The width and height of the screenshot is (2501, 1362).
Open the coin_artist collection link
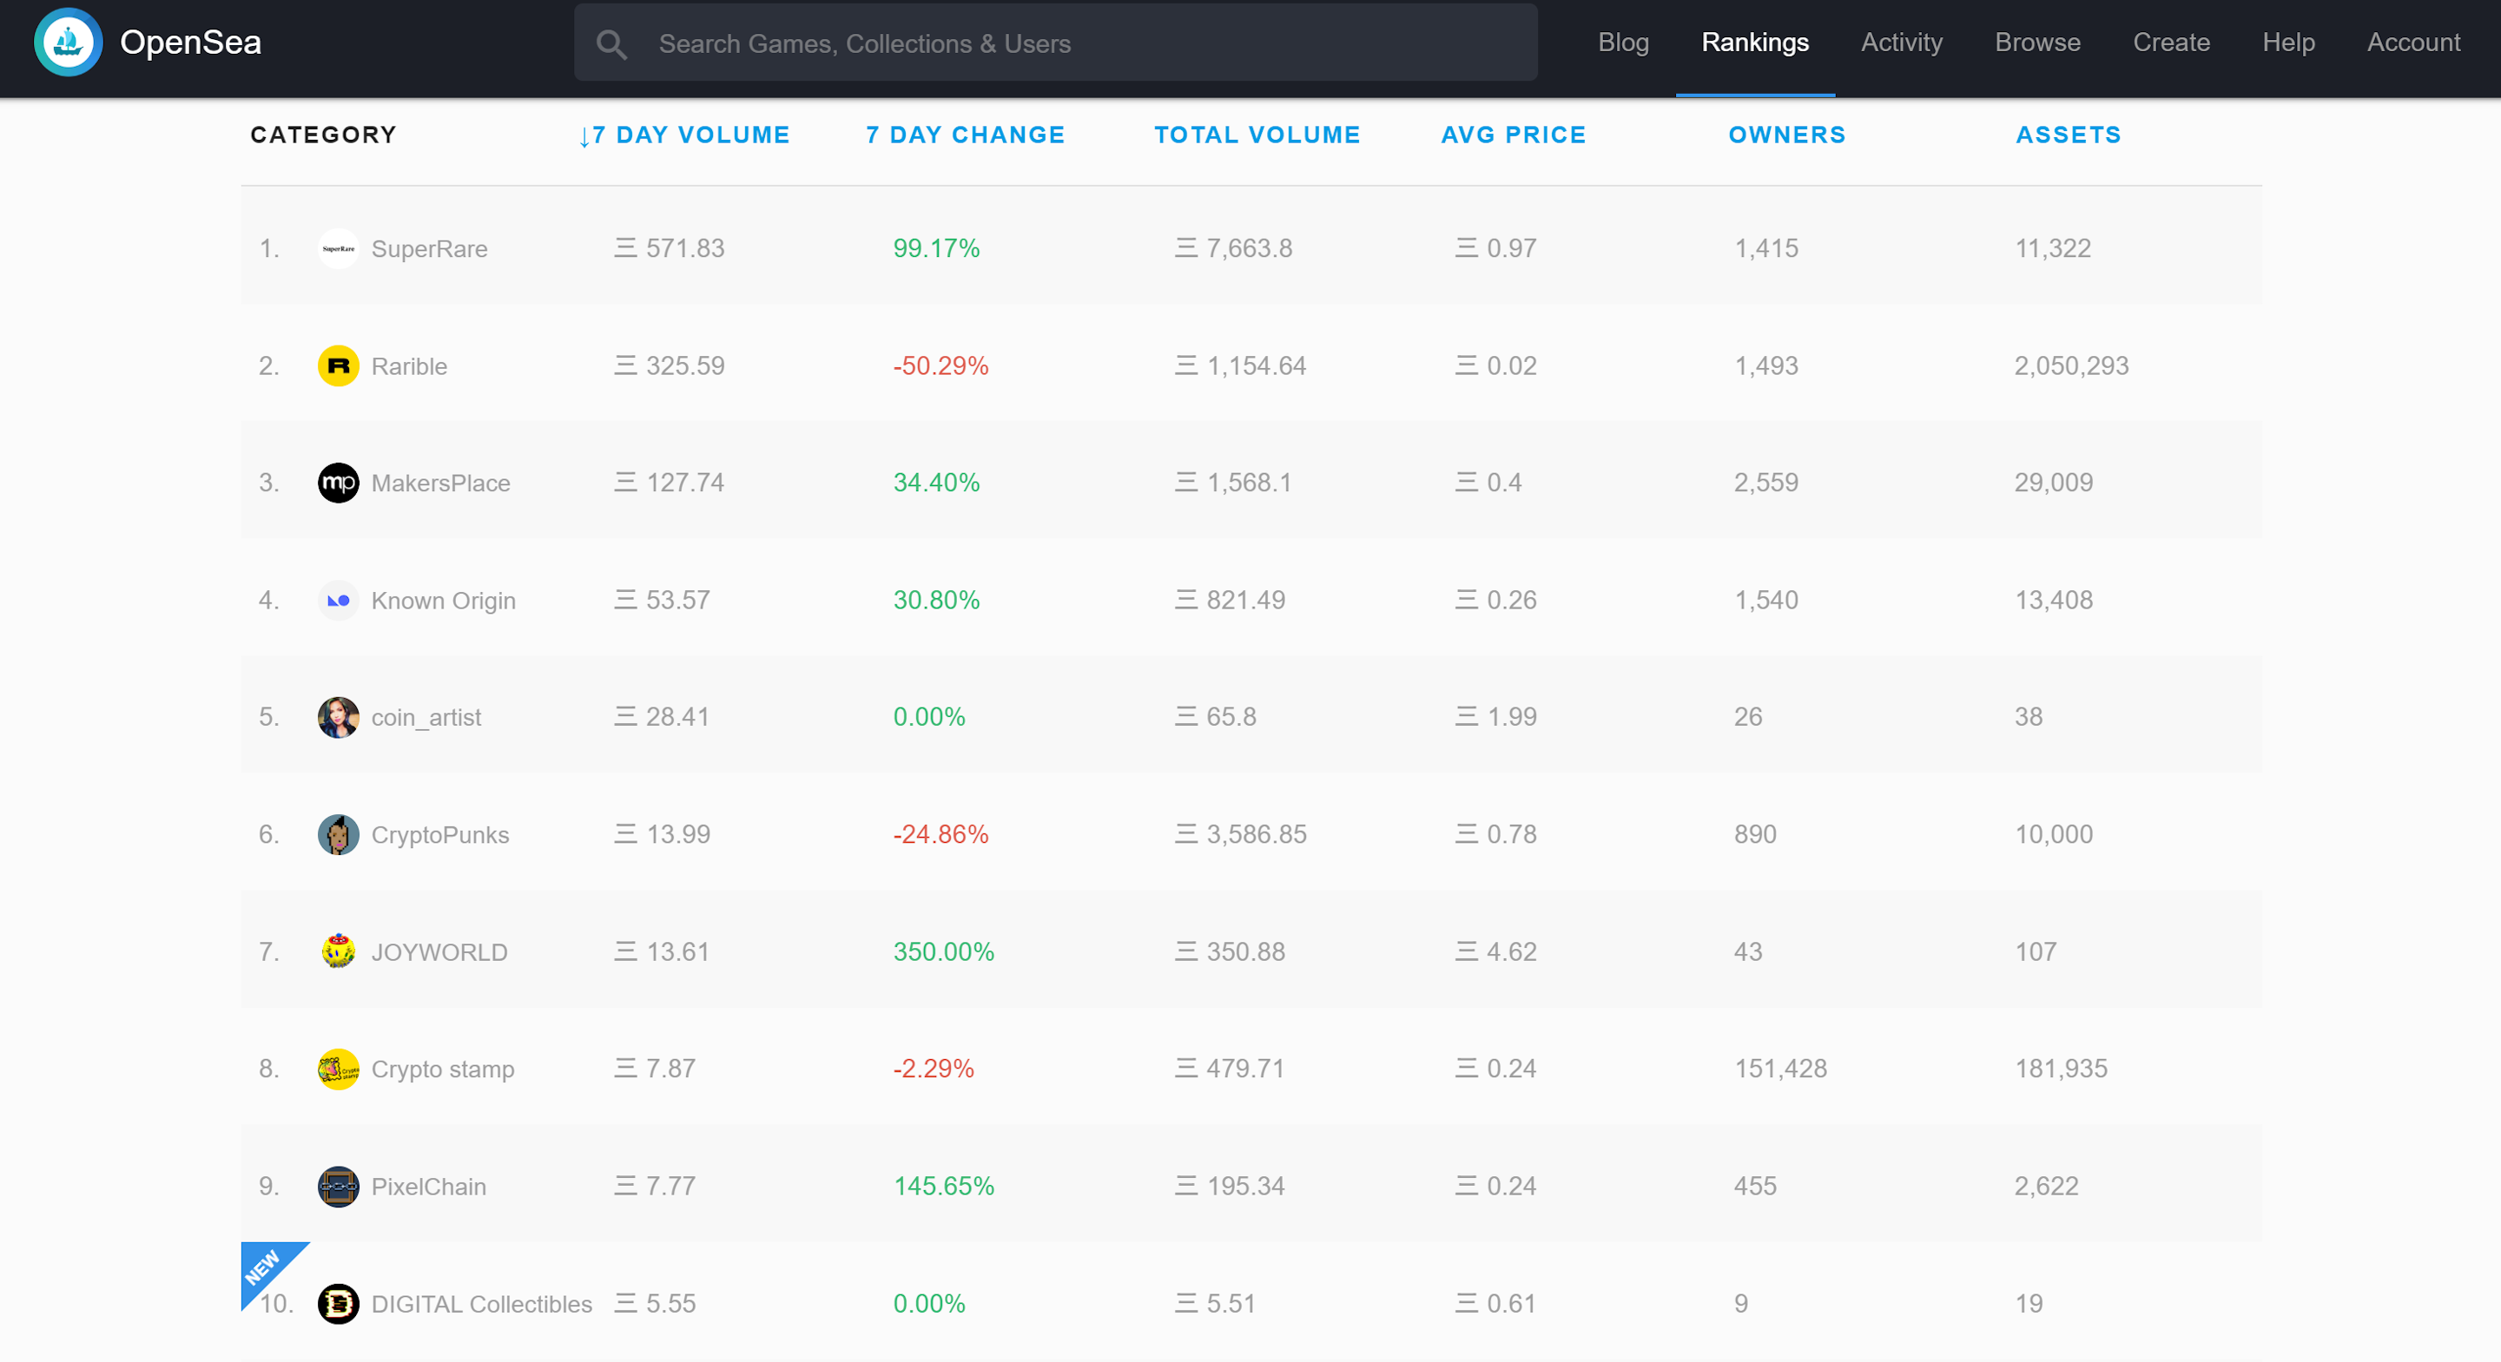(426, 717)
